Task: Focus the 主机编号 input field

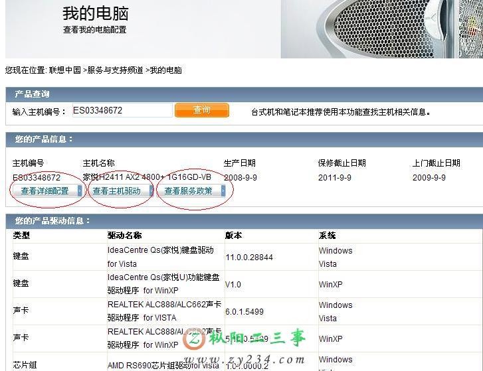Action: click(x=122, y=110)
